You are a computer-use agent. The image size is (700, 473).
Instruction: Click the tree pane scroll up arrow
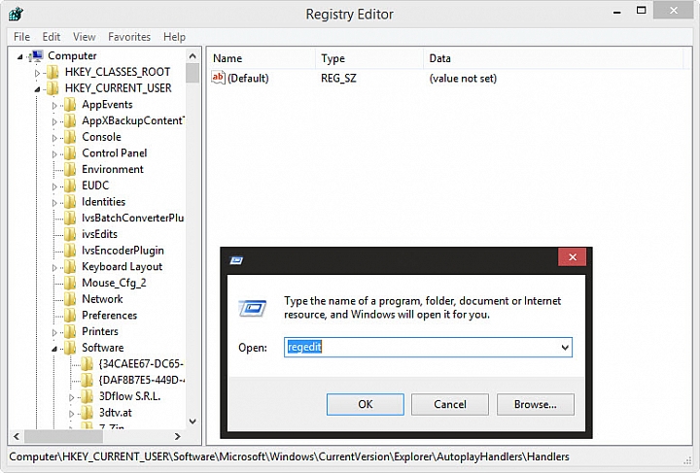tap(192, 56)
